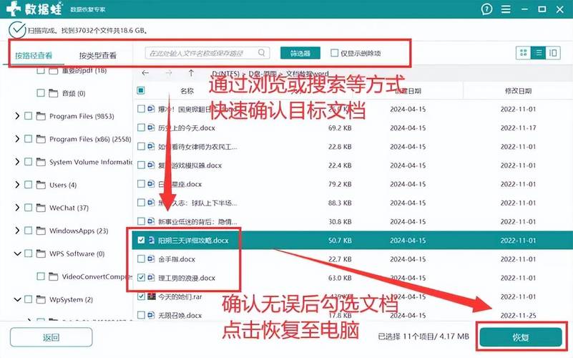
Task: Click the magnifier icon in the search box
Action: pos(262,53)
